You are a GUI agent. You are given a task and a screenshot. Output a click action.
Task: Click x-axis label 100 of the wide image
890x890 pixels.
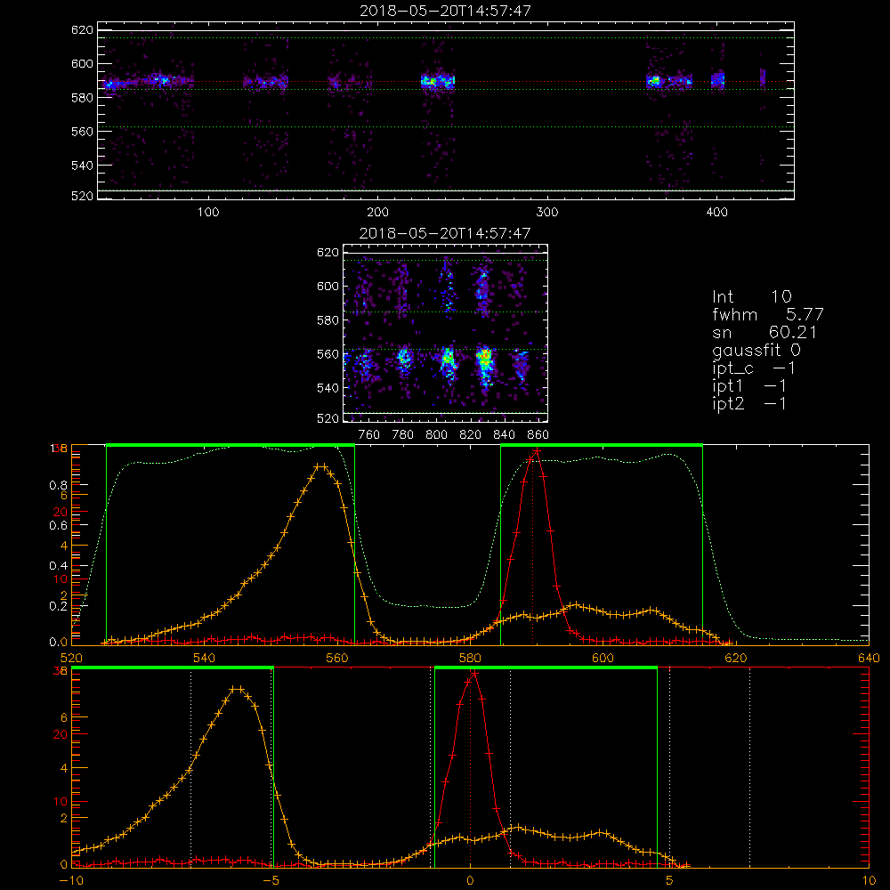[x=207, y=213]
